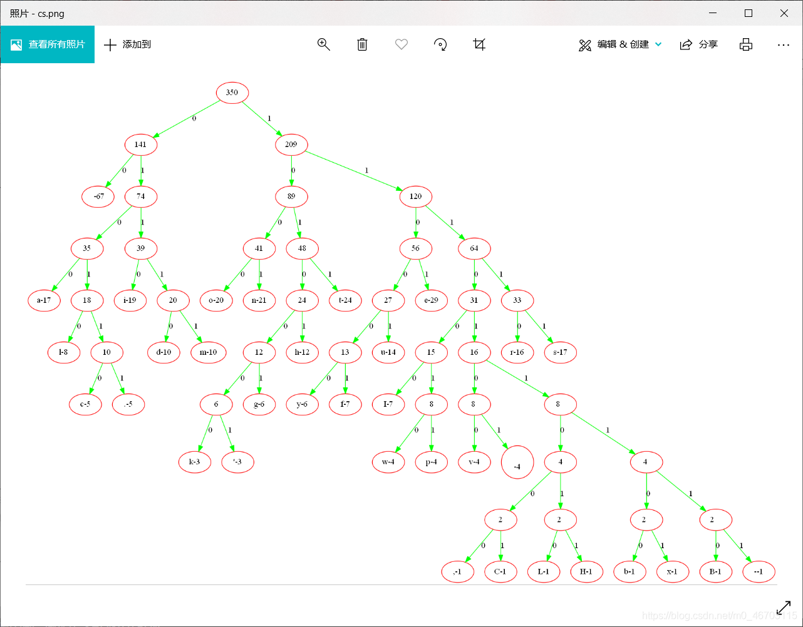This screenshot has width=803, height=627.
Task: Click leaf node r-16
Action: (x=517, y=352)
